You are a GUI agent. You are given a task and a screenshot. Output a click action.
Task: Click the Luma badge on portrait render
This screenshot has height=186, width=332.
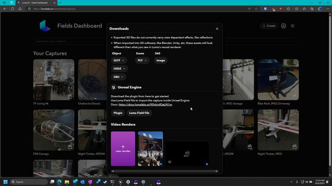(x=161, y=164)
